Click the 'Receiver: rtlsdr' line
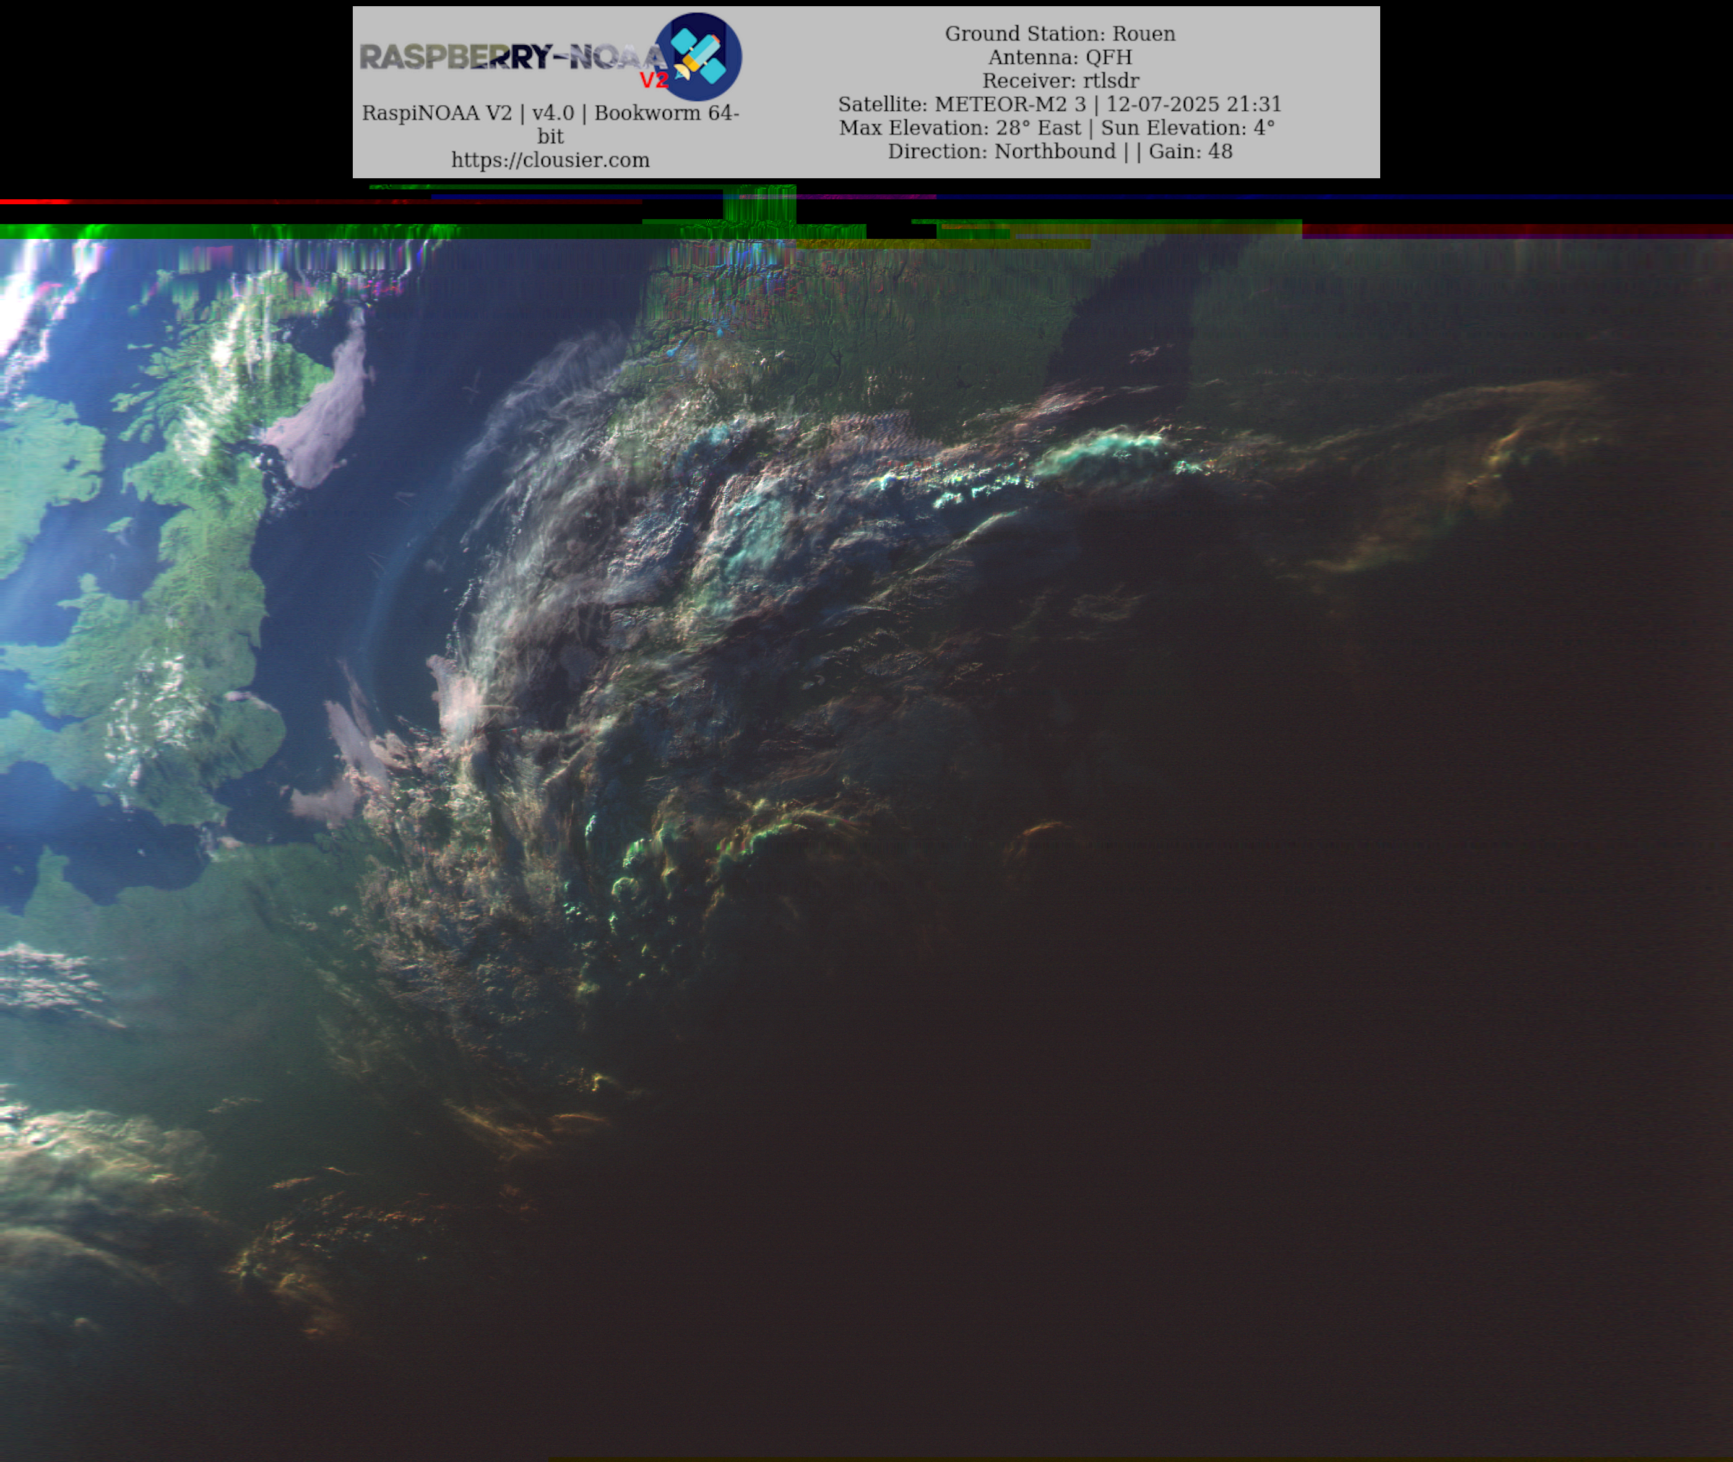This screenshot has width=1733, height=1462. point(1060,81)
